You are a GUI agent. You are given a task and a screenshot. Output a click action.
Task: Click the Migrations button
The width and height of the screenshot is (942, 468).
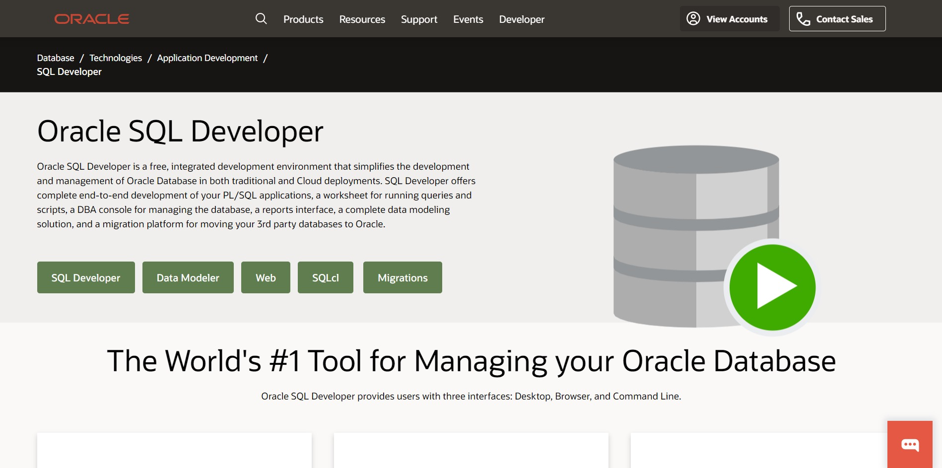[x=403, y=277]
